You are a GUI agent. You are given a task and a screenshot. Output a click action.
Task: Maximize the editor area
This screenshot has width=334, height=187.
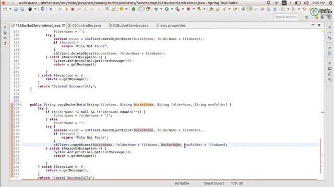pos(319,25)
